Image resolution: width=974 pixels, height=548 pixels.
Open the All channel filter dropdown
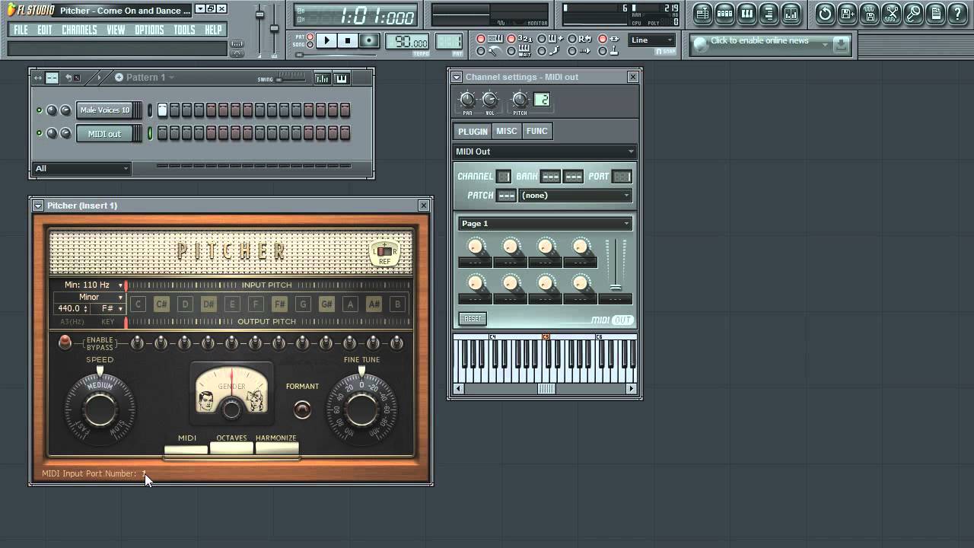click(x=81, y=169)
